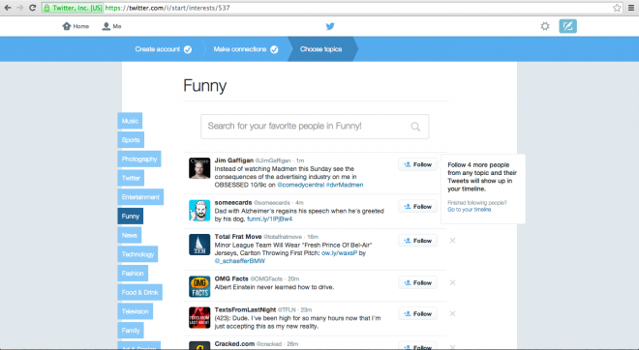This screenshot has width=639, height=350.
Task: Click the TextsFromLastNight account name
Action: [x=245, y=309]
